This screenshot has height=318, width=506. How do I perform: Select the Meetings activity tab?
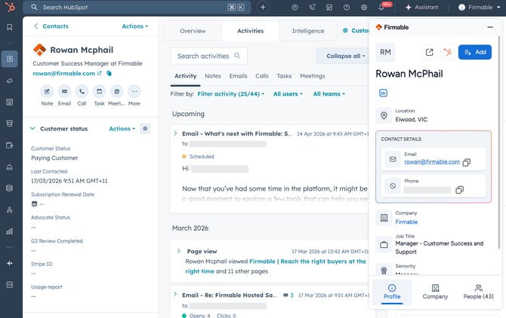[x=313, y=76]
